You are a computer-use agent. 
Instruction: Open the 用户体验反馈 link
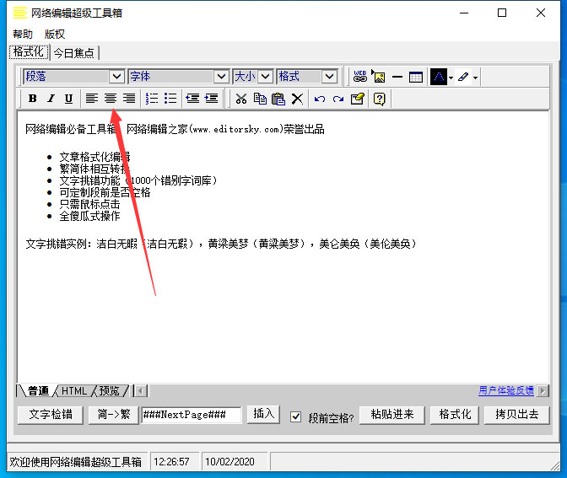click(x=506, y=390)
